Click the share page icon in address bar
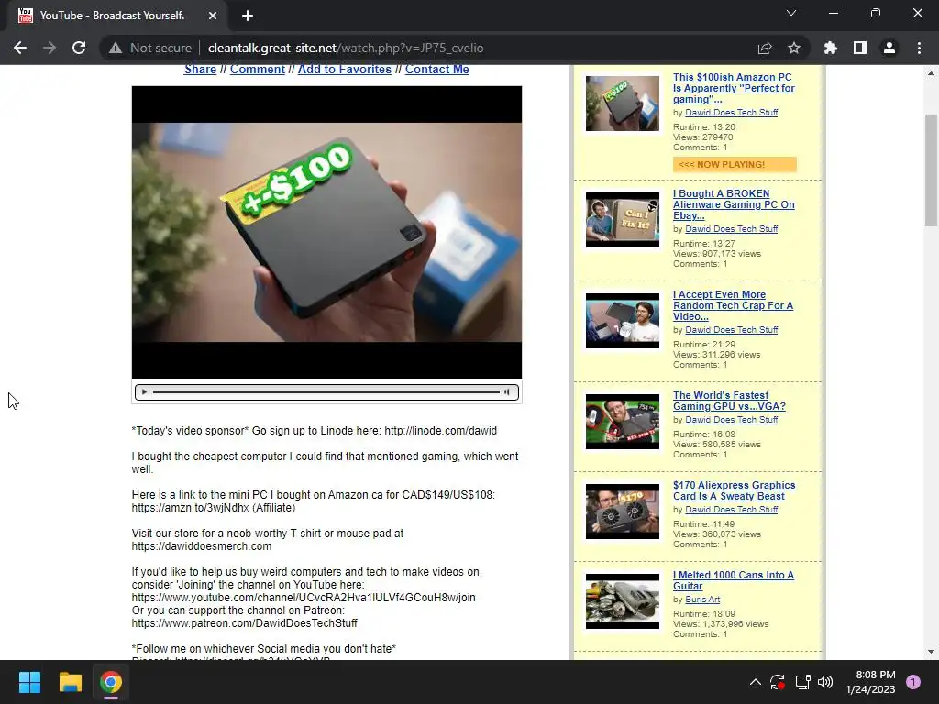Viewport: 939px width, 704px height. click(x=765, y=48)
